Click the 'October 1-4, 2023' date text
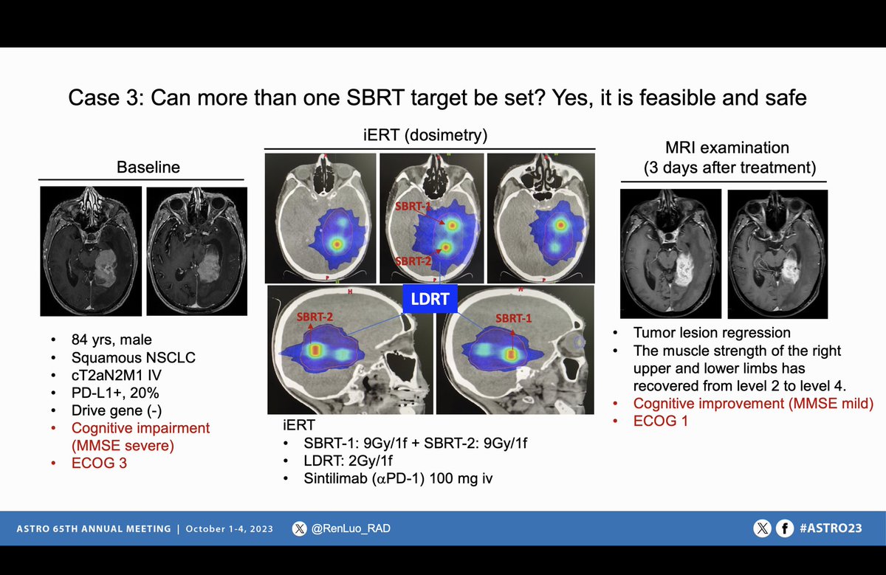886x575 pixels. [x=229, y=529]
